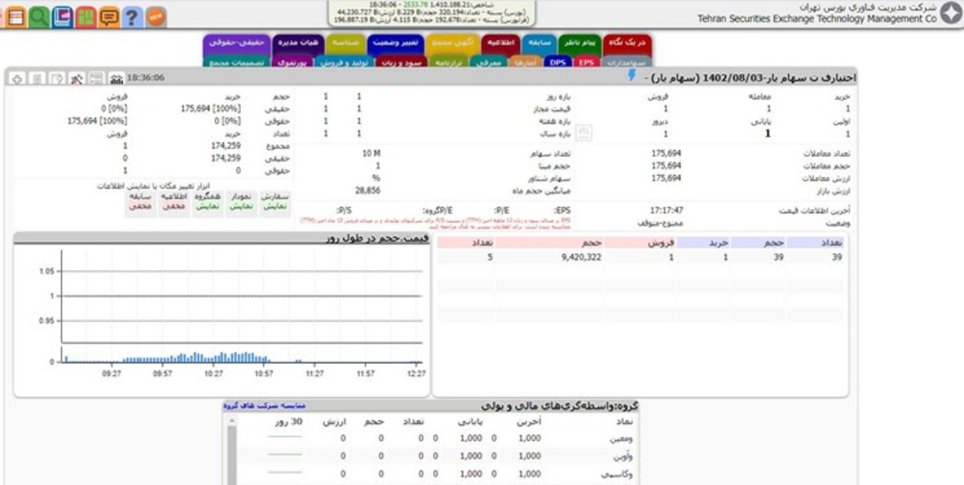
Task: Click the نعداد سهام value 10 M
Action: (x=371, y=153)
